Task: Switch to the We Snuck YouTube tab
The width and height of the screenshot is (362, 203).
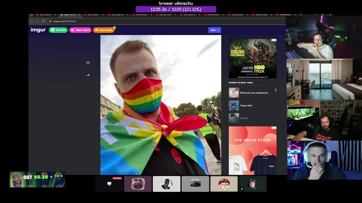Action: (165, 15)
